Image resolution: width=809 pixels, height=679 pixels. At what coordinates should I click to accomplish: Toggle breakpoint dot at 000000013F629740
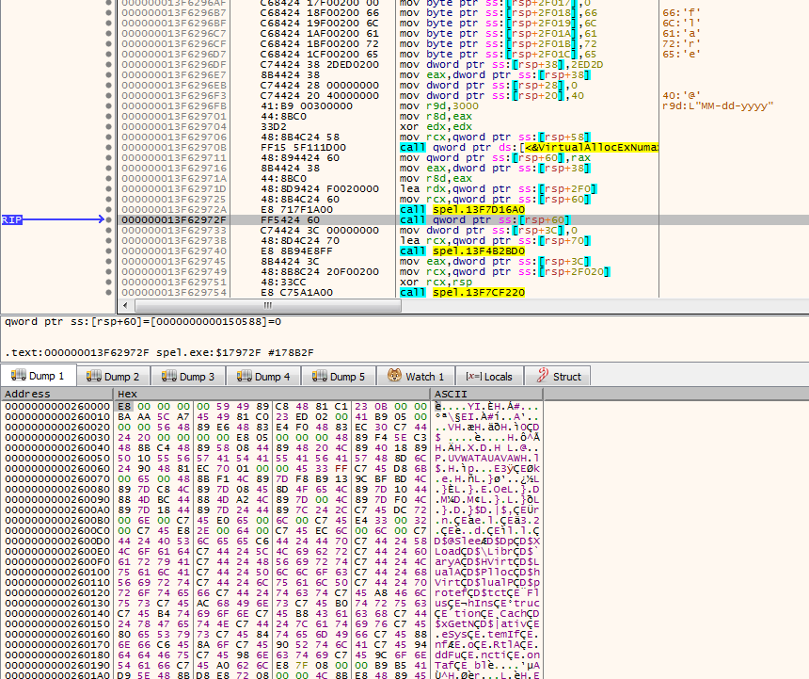pyautogui.click(x=108, y=251)
